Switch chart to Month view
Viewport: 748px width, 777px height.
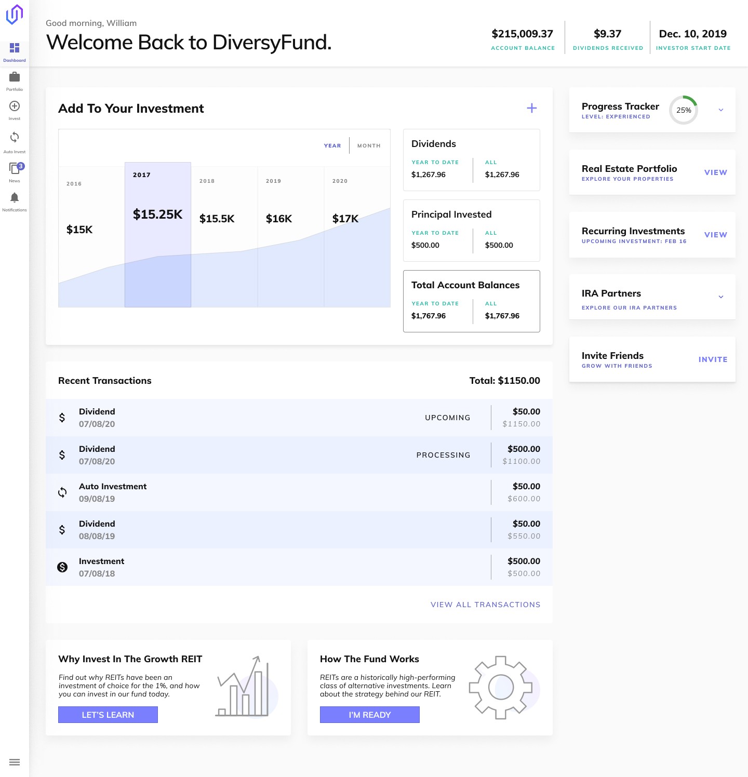click(369, 146)
